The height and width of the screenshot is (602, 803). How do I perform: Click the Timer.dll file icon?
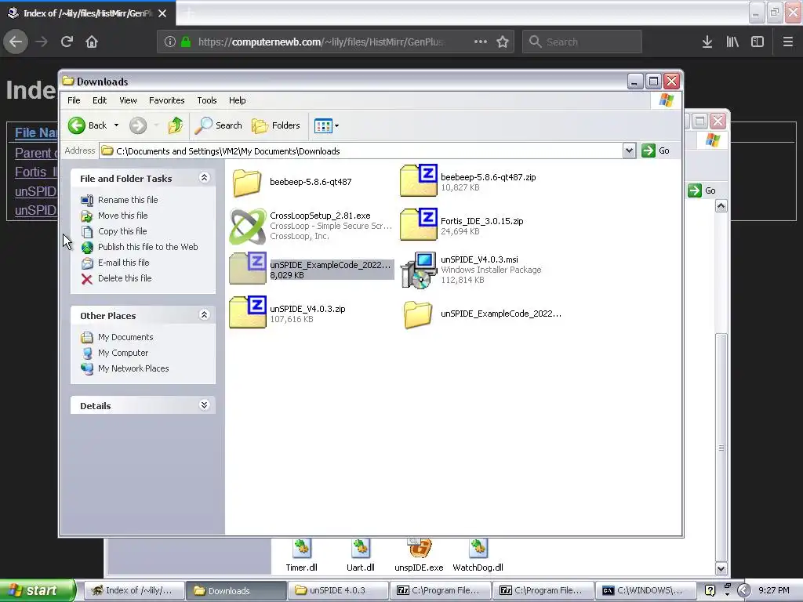tap(302, 548)
